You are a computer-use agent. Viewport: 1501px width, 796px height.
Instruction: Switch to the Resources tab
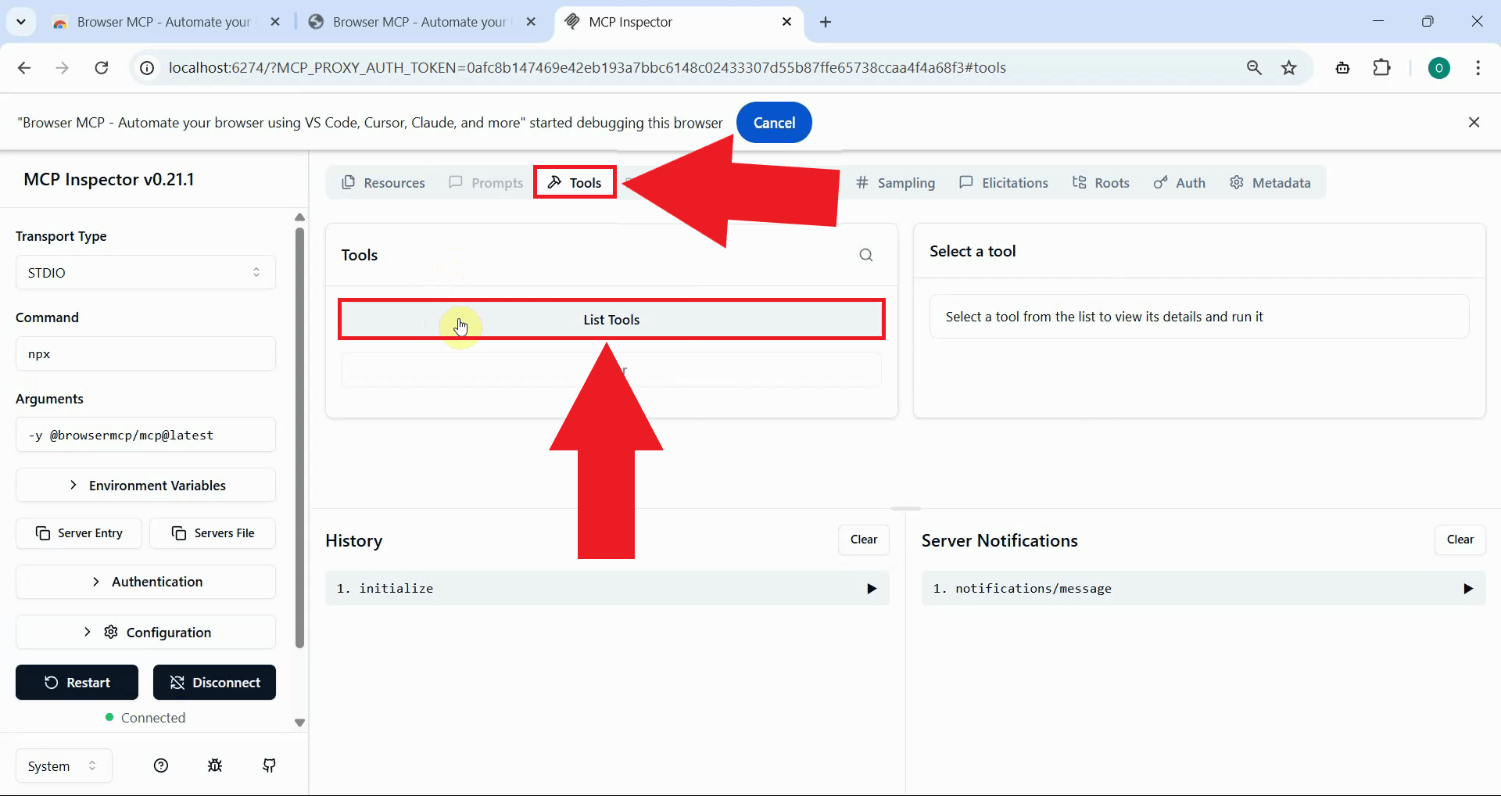pos(383,182)
